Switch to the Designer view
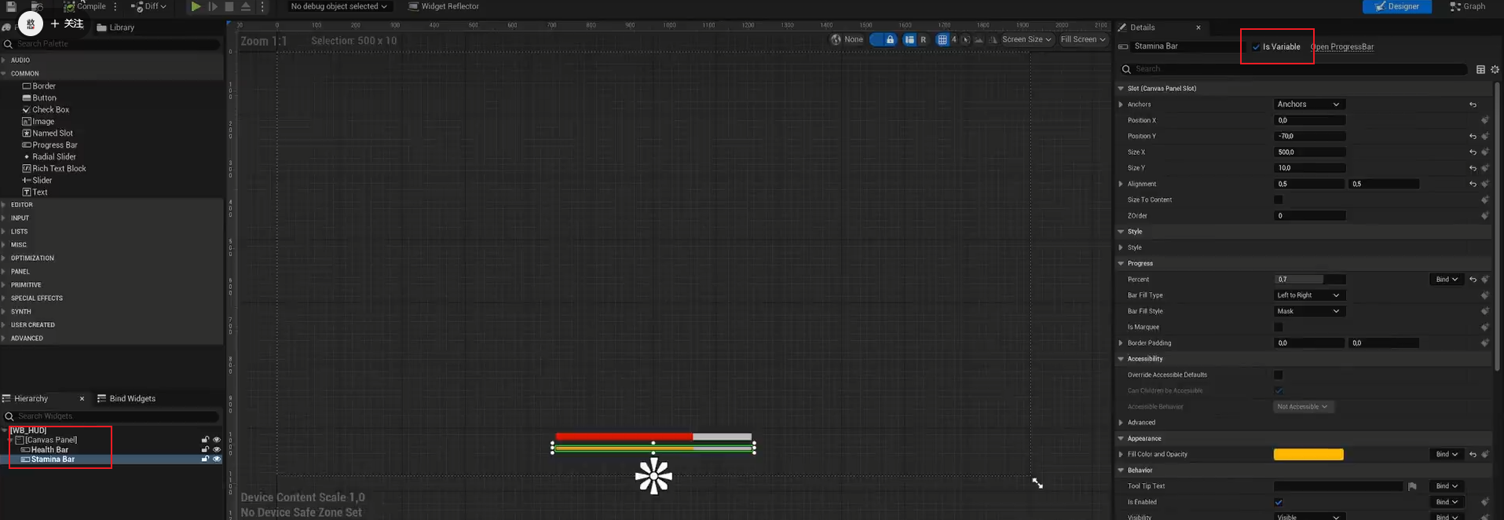 coord(1396,6)
